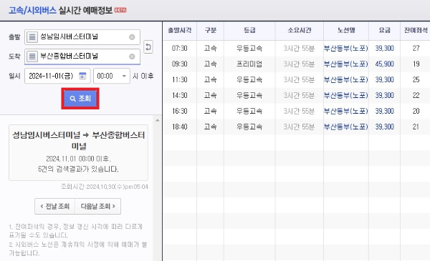Click the 전날 조회 button
Viewport: 430px width, 261px height.
coord(55,206)
